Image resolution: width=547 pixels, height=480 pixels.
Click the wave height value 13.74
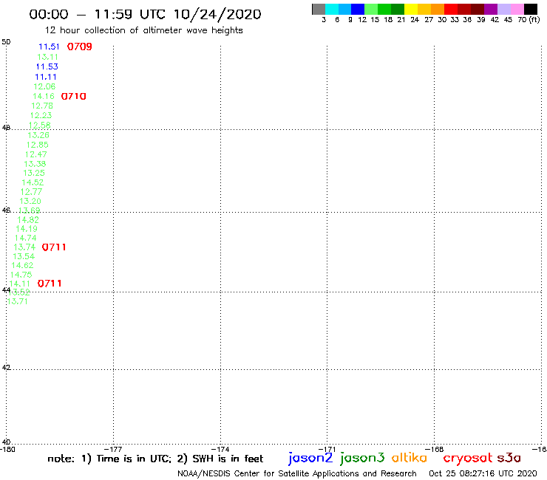point(24,247)
